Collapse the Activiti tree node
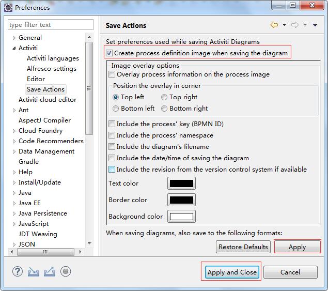328x291 pixels. 14,48
